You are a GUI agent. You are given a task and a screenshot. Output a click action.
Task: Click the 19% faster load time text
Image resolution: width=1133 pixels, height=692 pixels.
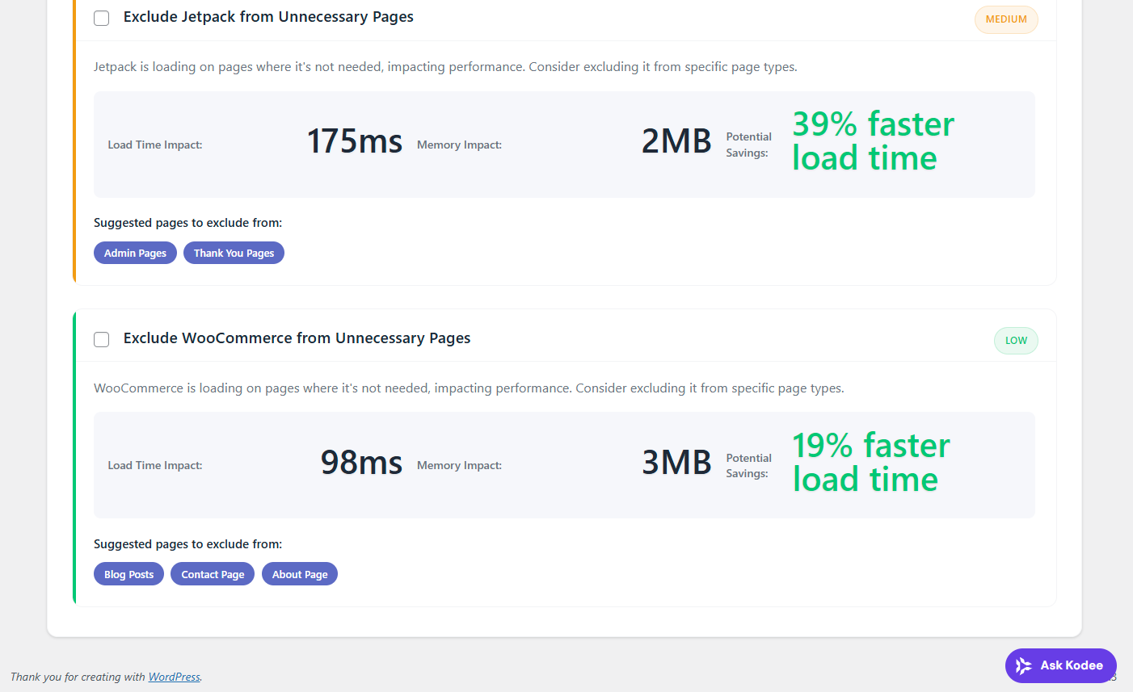pos(870,463)
